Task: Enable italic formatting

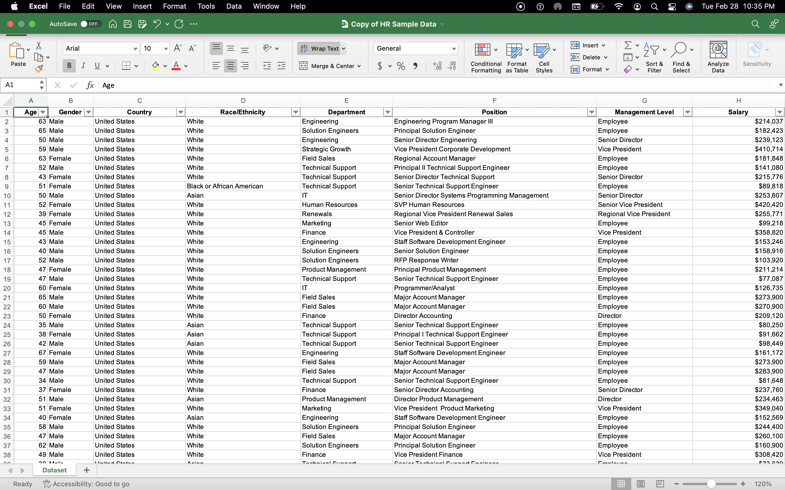Action: click(x=83, y=66)
